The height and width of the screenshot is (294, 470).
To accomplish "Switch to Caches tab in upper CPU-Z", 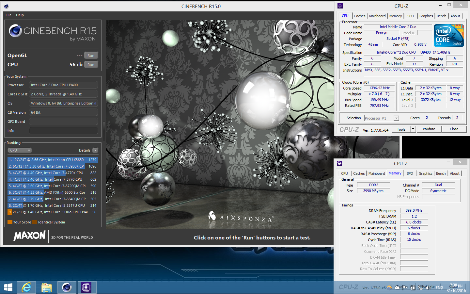I will [360, 16].
